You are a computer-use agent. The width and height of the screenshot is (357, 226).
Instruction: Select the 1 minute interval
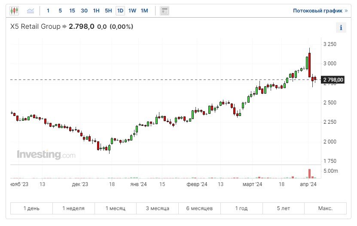point(48,11)
